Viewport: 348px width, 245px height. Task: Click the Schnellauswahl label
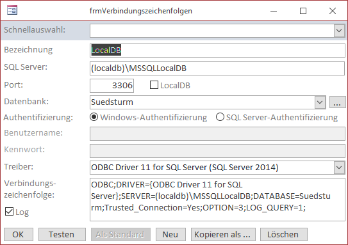click(x=35, y=29)
